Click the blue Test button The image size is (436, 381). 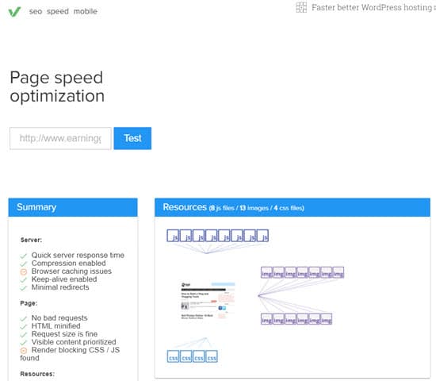(x=132, y=138)
